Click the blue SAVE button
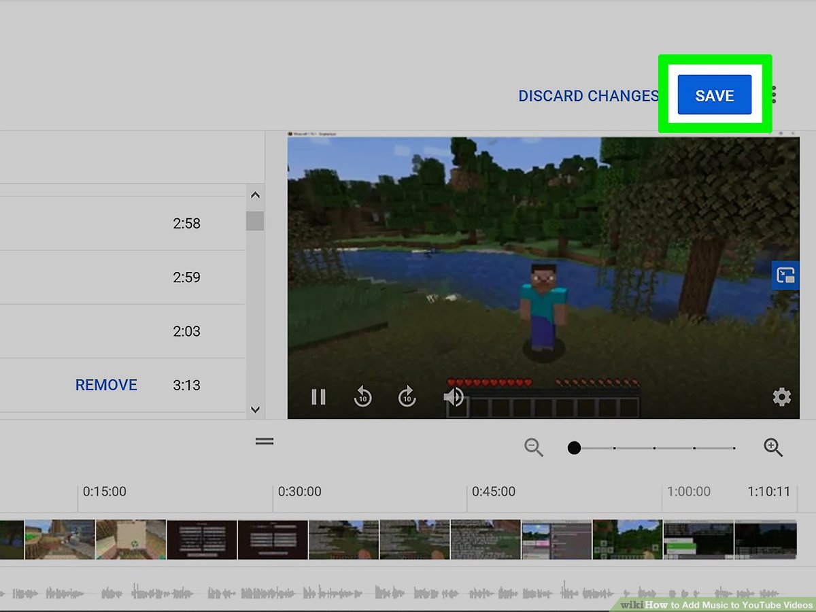Screen dimensions: 816x612 coord(715,95)
